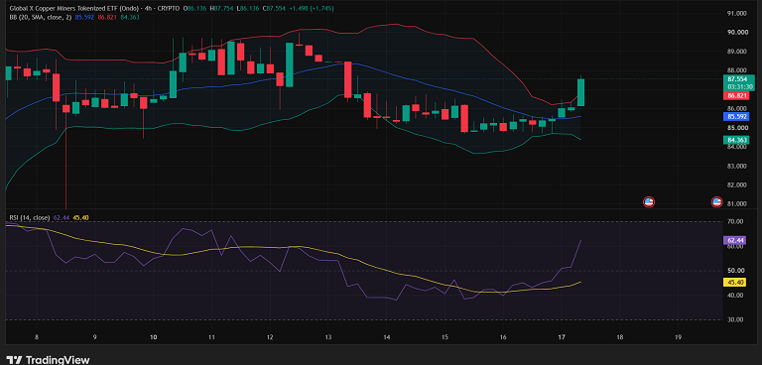762x365 pixels.
Task: Click date label 16 on time axis
Action: (x=503, y=337)
